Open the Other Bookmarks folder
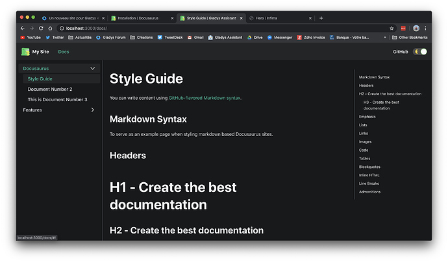 click(x=410, y=38)
